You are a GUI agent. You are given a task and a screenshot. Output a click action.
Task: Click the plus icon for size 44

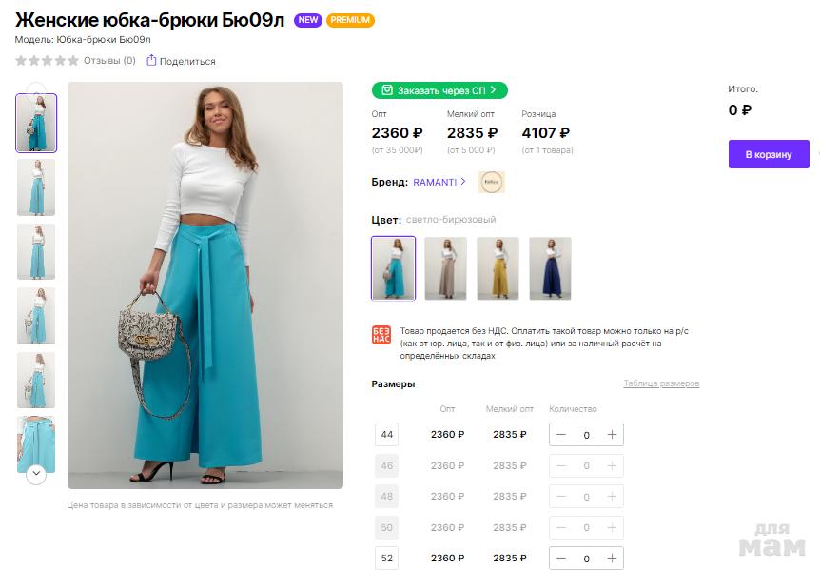coord(612,435)
